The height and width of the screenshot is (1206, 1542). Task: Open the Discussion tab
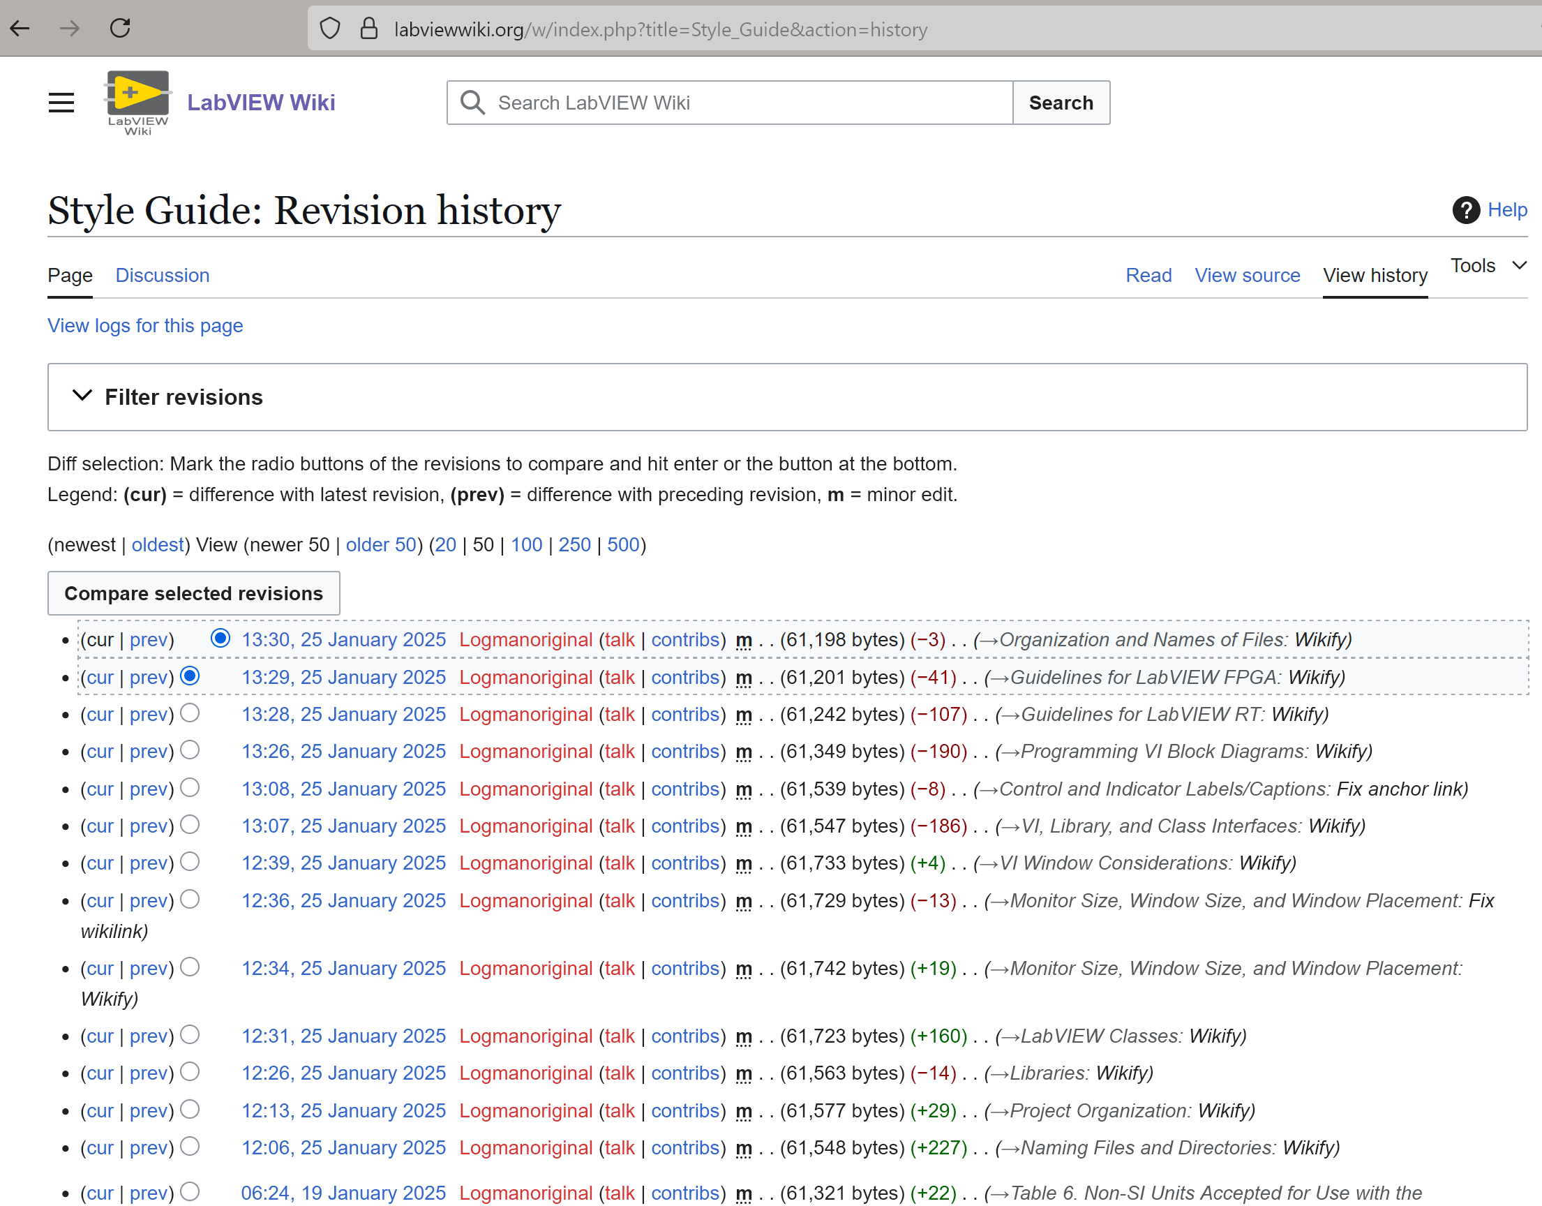pyautogui.click(x=163, y=276)
